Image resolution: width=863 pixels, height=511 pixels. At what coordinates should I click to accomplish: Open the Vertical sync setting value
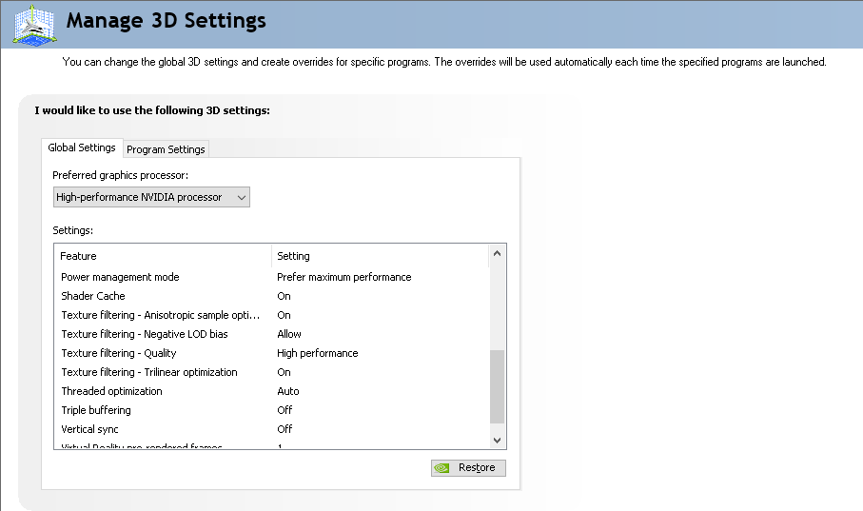coord(284,429)
